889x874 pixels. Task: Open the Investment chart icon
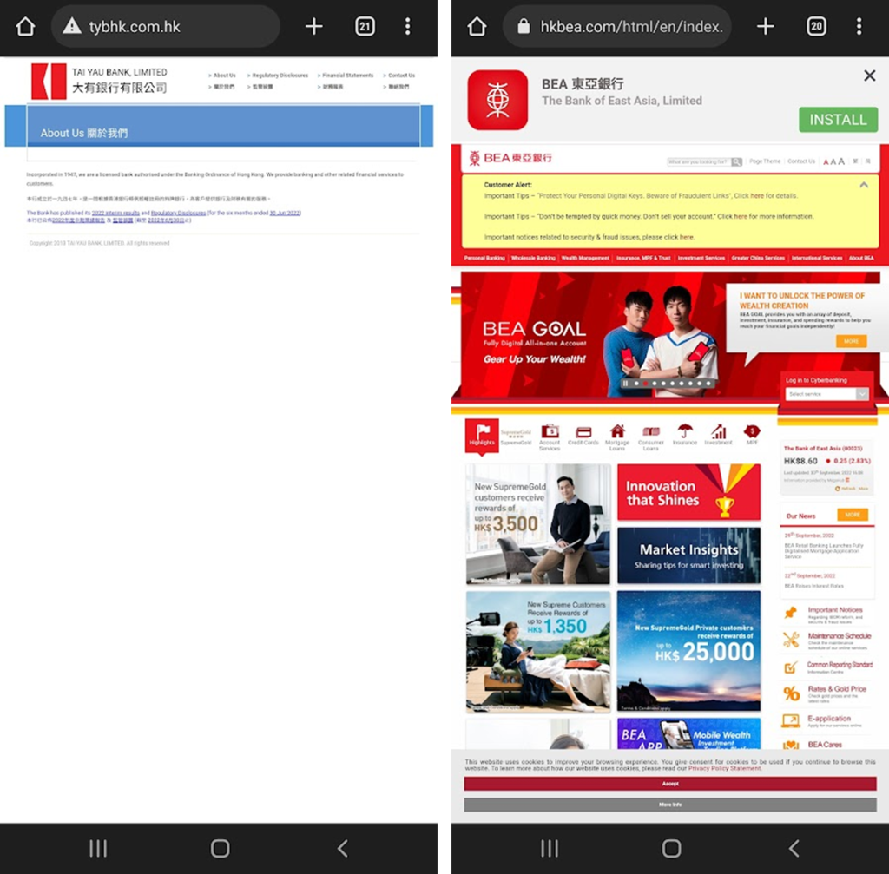pyautogui.click(x=718, y=434)
